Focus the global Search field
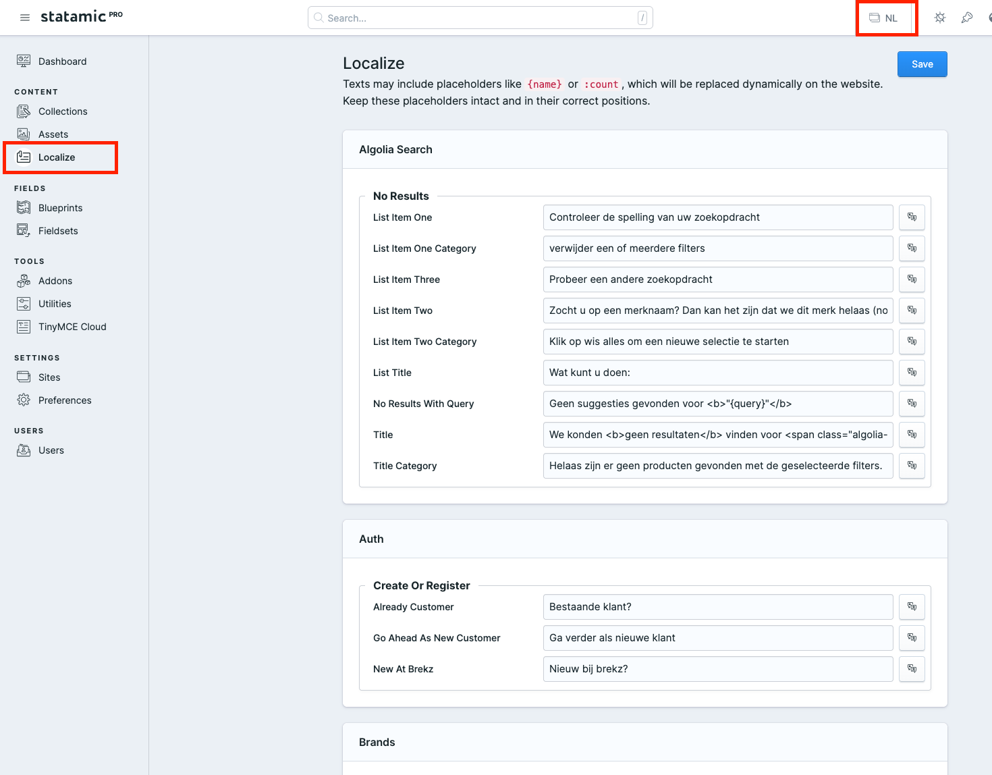Image resolution: width=992 pixels, height=775 pixels. pyautogui.click(x=480, y=18)
